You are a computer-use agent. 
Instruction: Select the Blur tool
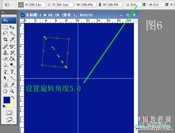click(x=5, y=64)
